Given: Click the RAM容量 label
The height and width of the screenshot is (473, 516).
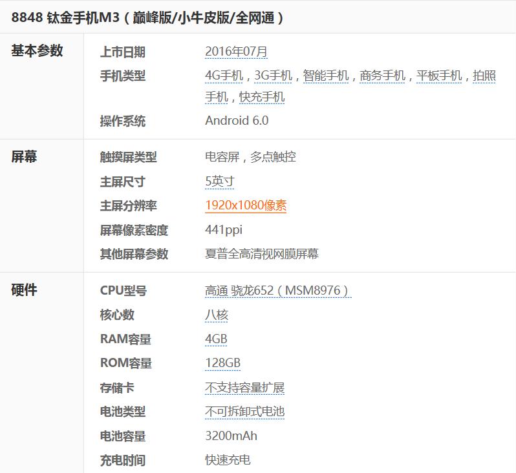Looking at the screenshot, I should (125, 339).
